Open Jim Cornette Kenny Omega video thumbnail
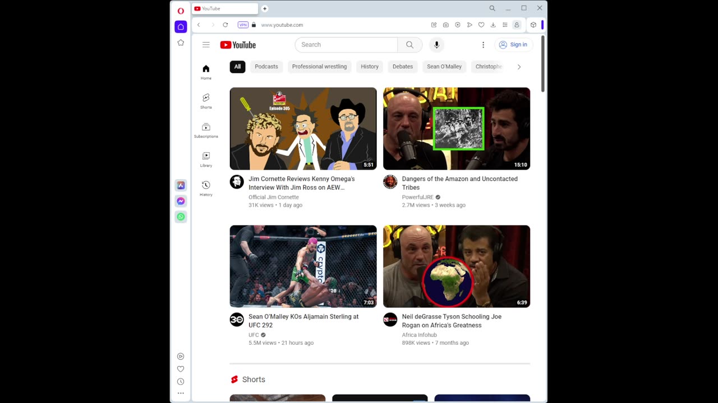This screenshot has width=718, height=403. [x=303, y=128]
